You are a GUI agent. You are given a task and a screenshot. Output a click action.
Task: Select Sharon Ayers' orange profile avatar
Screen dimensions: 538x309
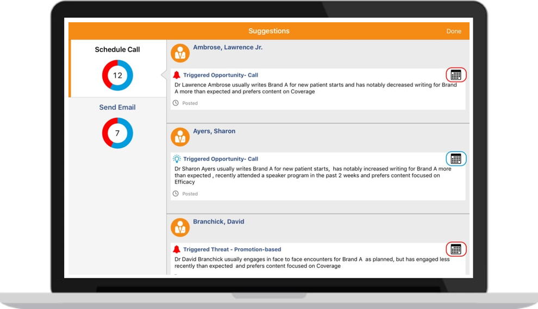click(x=180, y=137)
